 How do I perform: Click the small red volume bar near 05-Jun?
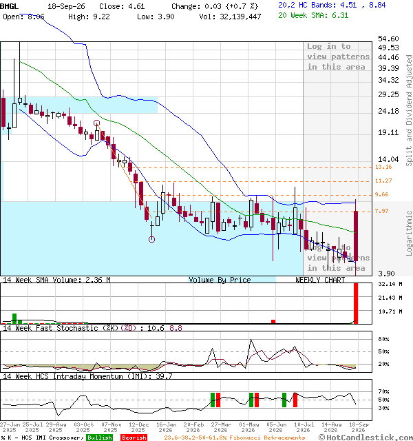click(x=273, y=322)
